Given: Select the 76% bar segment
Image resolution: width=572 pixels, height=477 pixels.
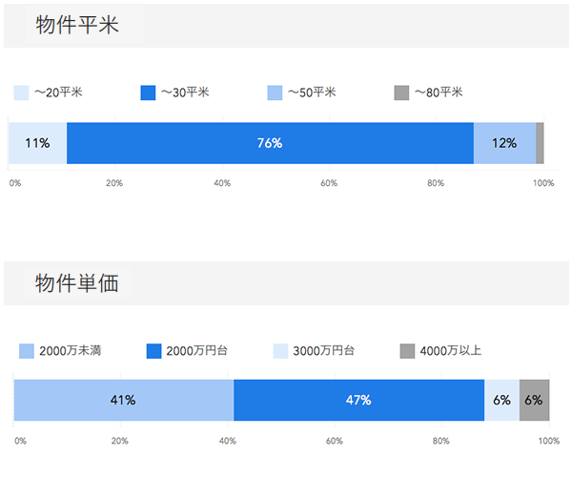Looking at the screenshot, I should 270,143.
